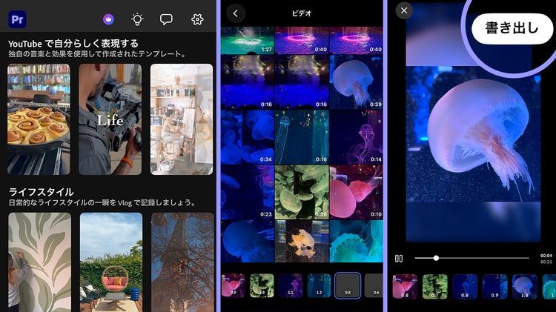Select the Eiffel Tower lifestyle template
Screen dimensions: 556x312
click(x=182, y=262)
